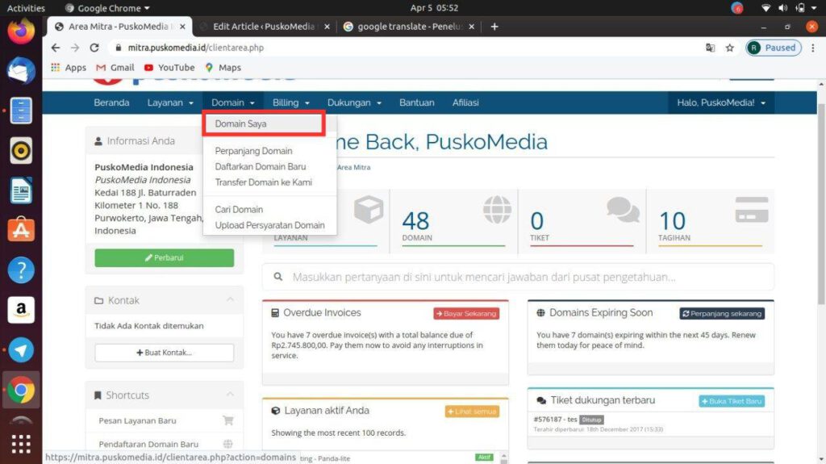Click the globe icon beside Pendaftaran Domain Baru
826x464 pixels.
pos(227,444)
